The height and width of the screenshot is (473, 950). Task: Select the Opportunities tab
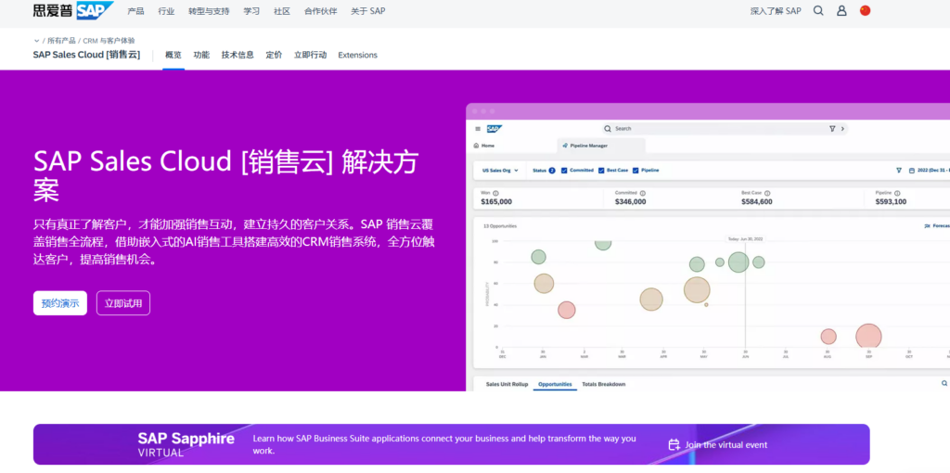pos(555,384)
